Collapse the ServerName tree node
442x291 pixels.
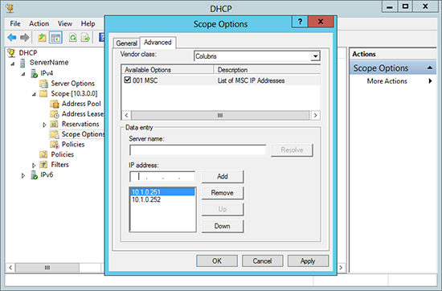click(13, 64)
